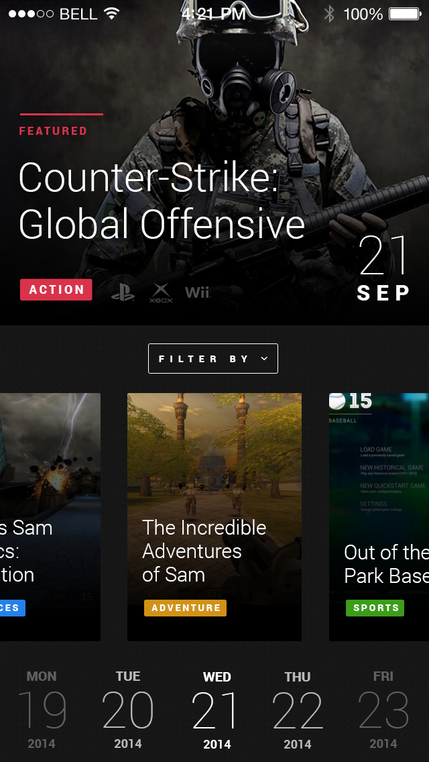
Task: Select the SPORTS genre tag
Action: point(375,608)
